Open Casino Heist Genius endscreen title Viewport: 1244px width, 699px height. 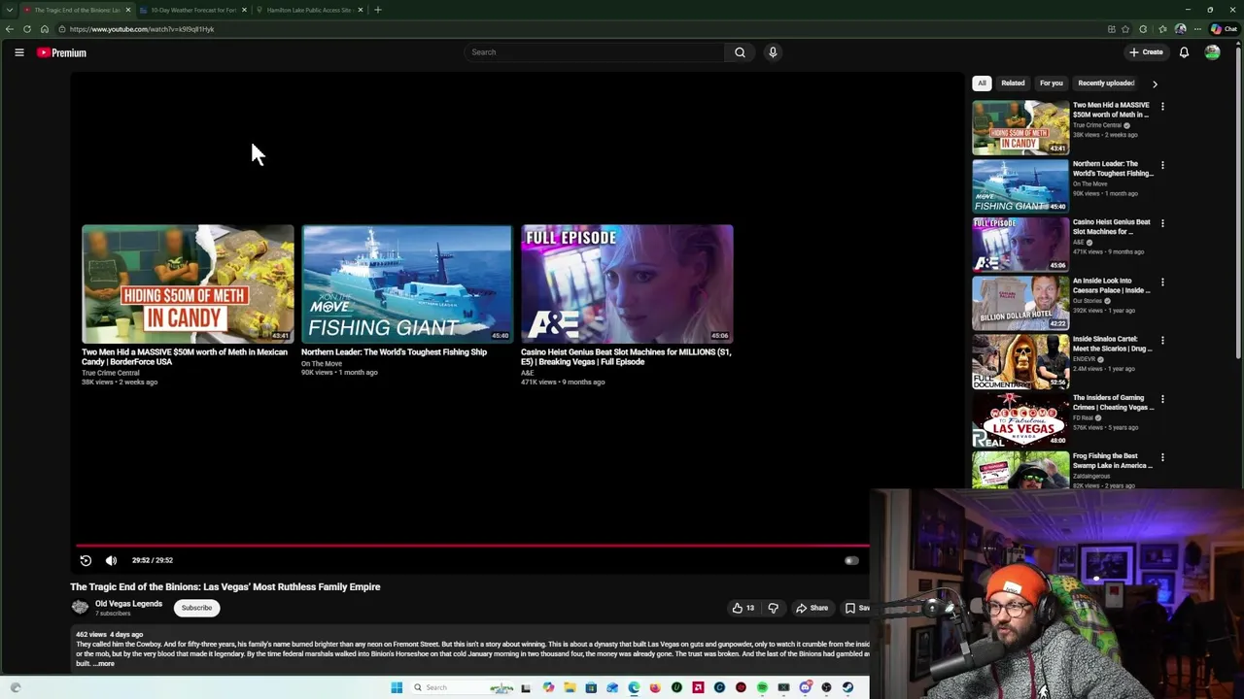(626, 357)
